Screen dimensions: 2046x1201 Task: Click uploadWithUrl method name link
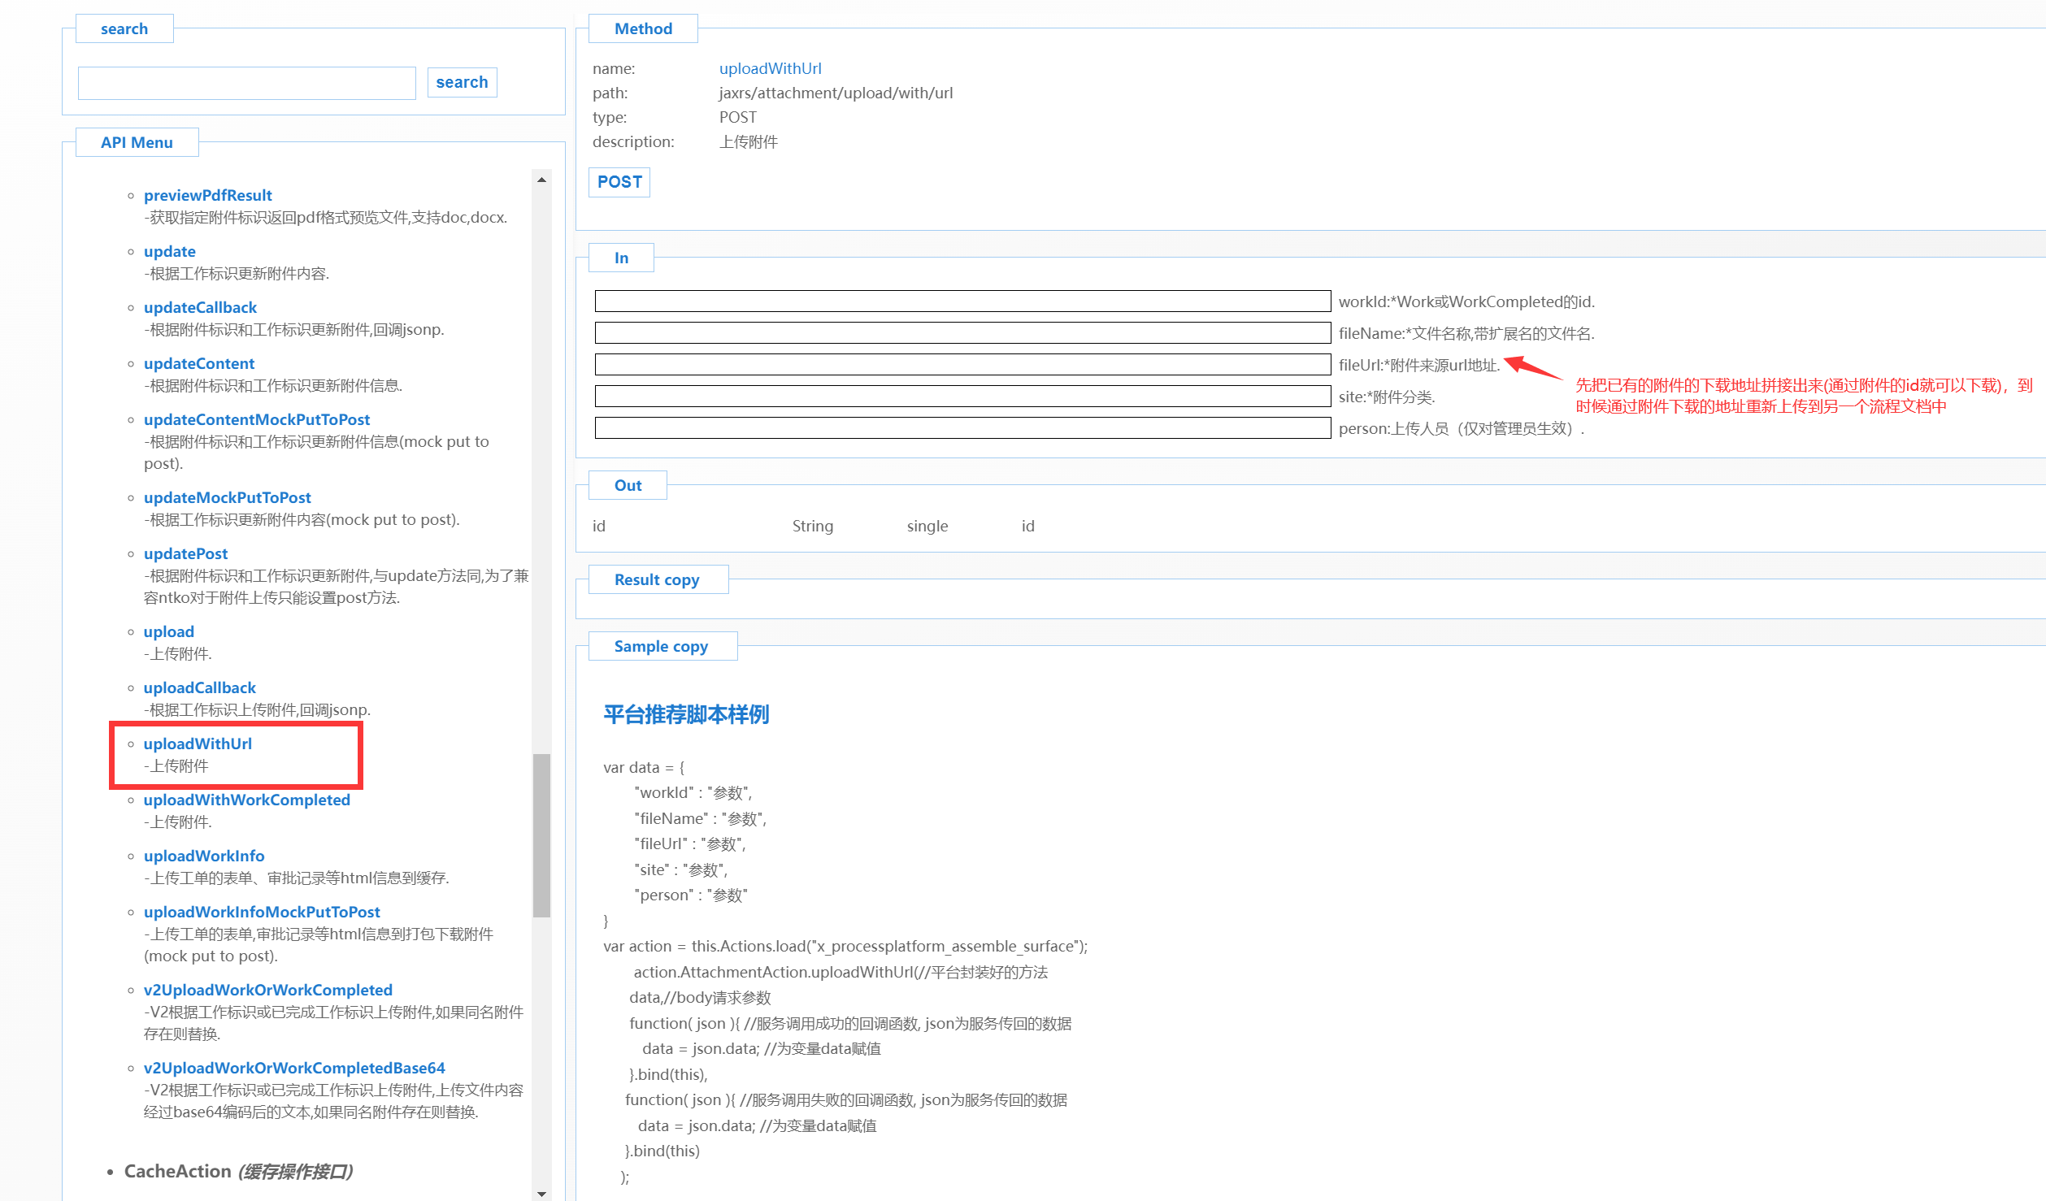click(770, 68)
